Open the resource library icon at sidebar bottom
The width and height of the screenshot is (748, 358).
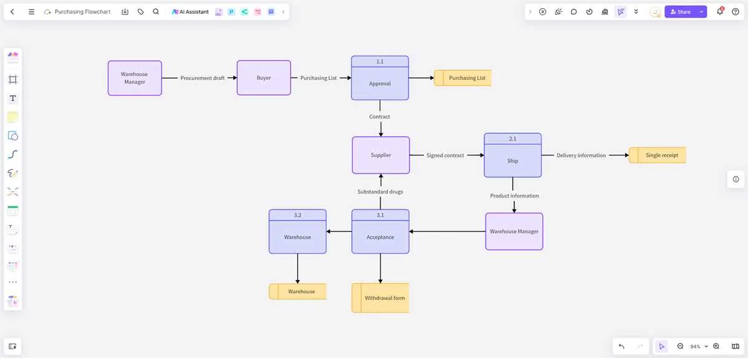click(x=12, y=301)
